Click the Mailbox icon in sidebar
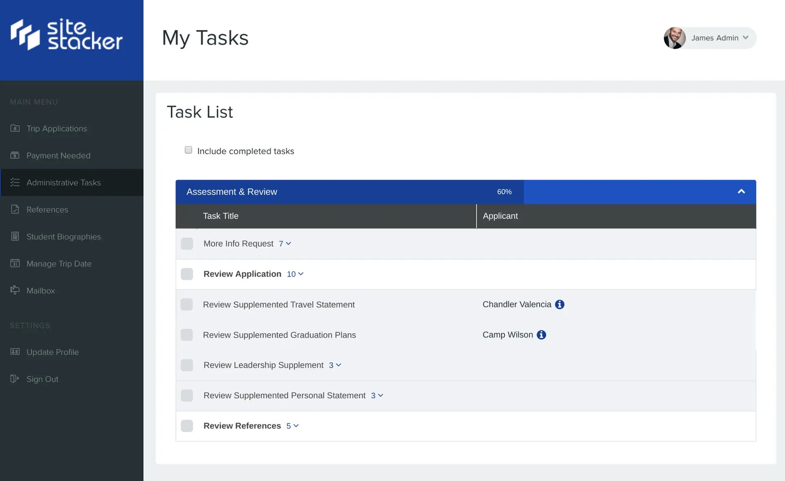 (x=15, y=290)
